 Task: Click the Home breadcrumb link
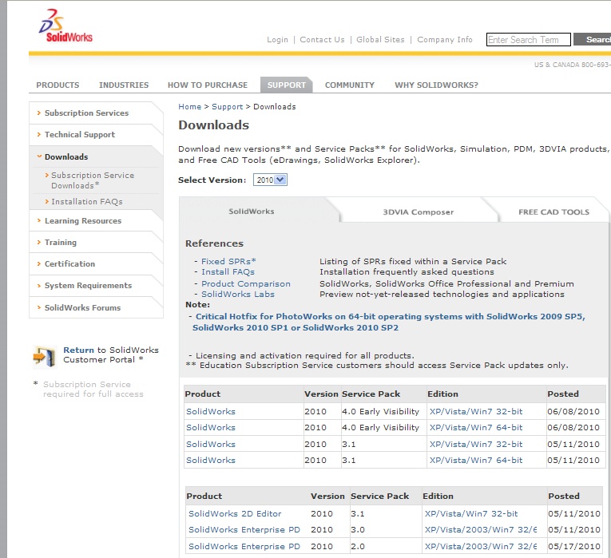point(190,107)
